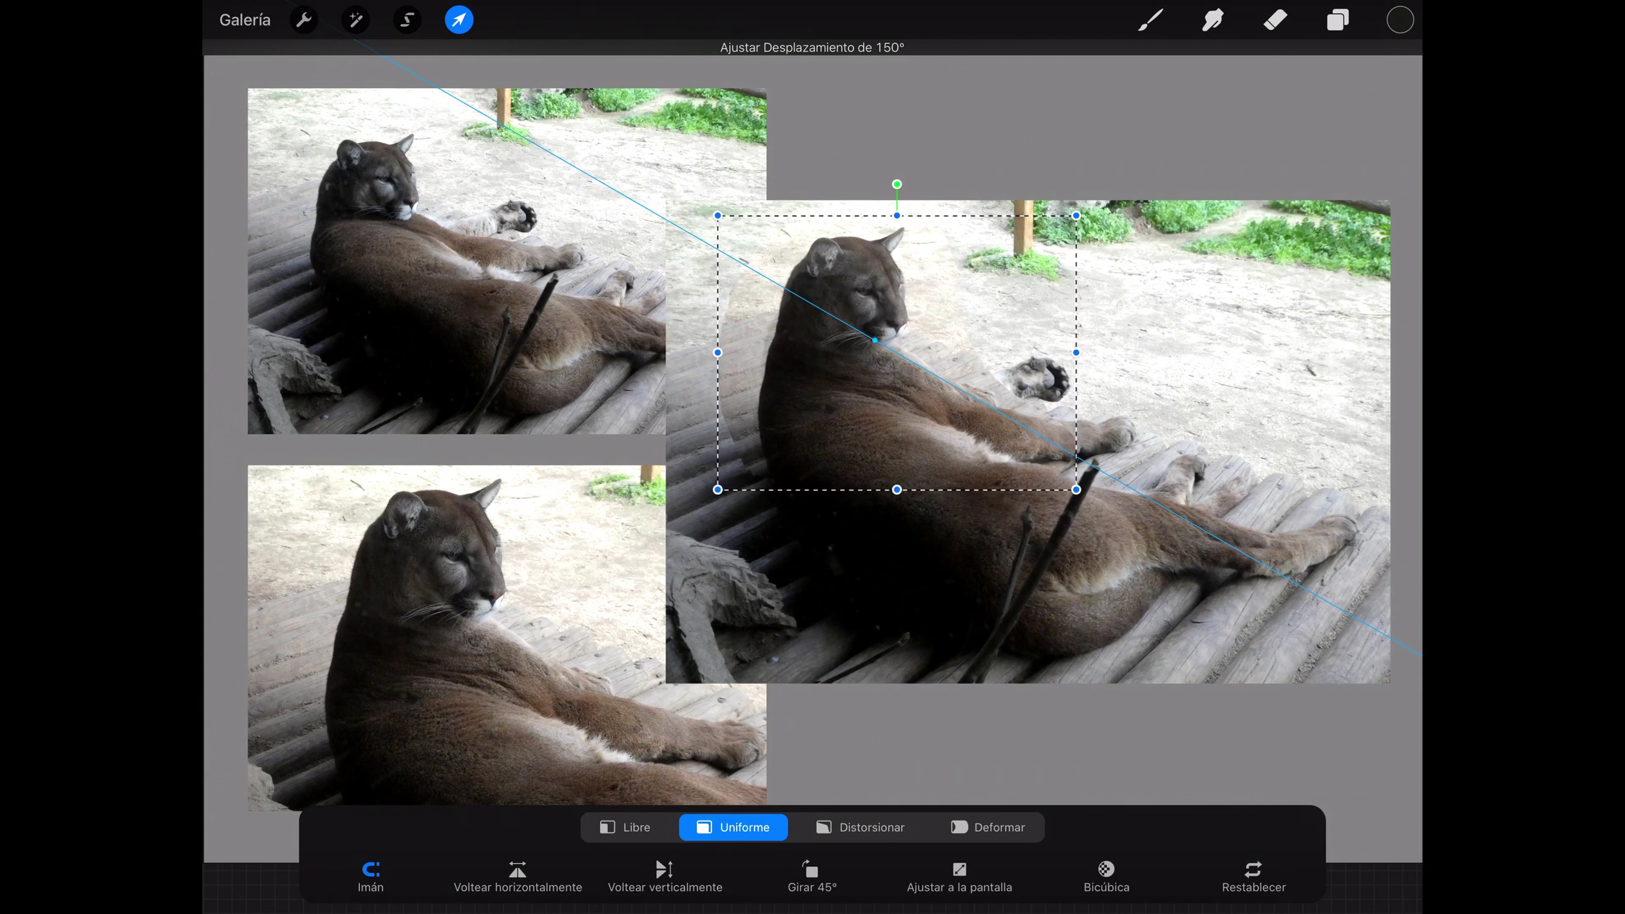Click the top-right selection corner handle

[1076, 216]
